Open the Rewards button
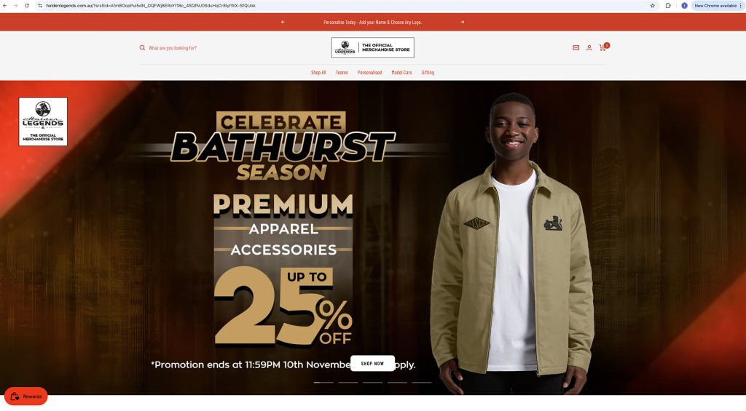Viewport: 746px width, 411px height. (x=26, y=396)
